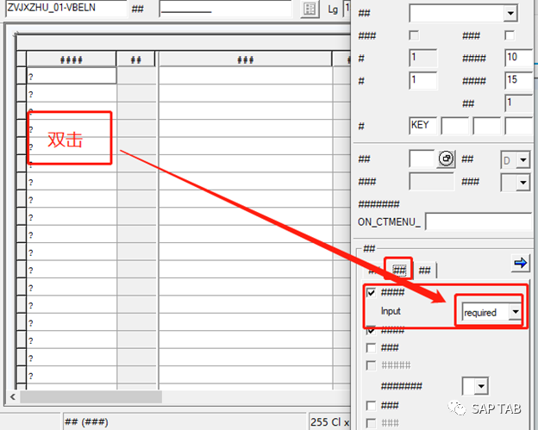Tick the ### checkbox above the greyed ##### option
538x430 pixels.
point(371,347)
